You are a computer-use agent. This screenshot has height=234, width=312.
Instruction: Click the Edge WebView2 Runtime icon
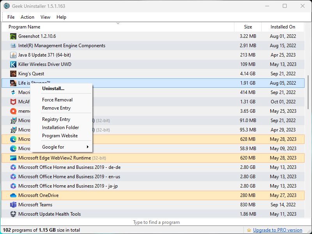[x=13, y=158]
